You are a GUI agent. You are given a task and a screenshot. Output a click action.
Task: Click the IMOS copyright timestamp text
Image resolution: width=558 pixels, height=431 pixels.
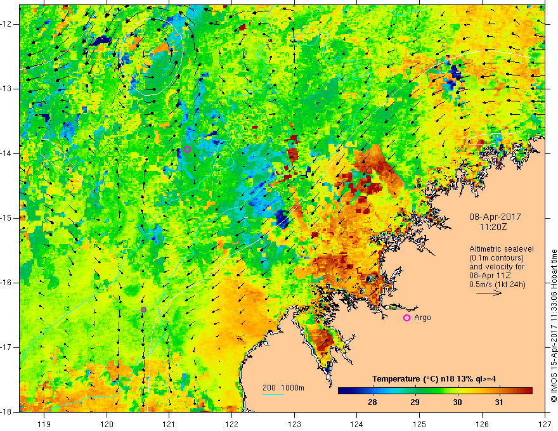click(554, 326)
